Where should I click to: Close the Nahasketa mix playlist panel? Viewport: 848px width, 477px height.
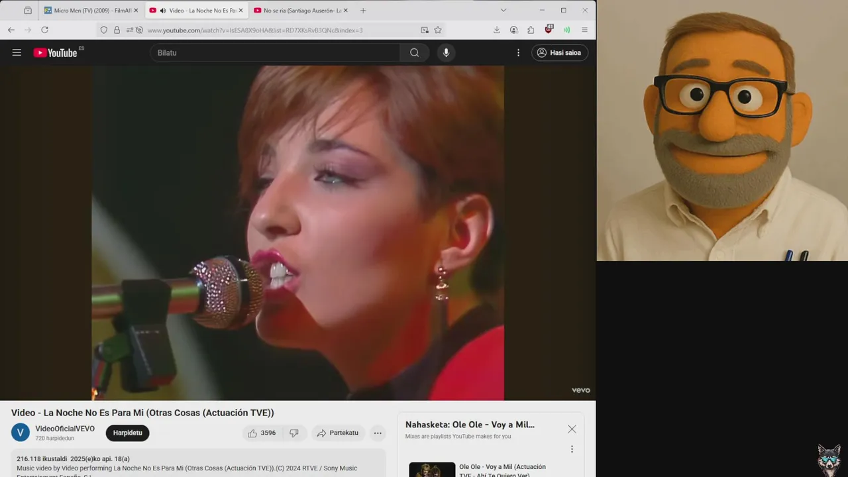tap(572, 429)
